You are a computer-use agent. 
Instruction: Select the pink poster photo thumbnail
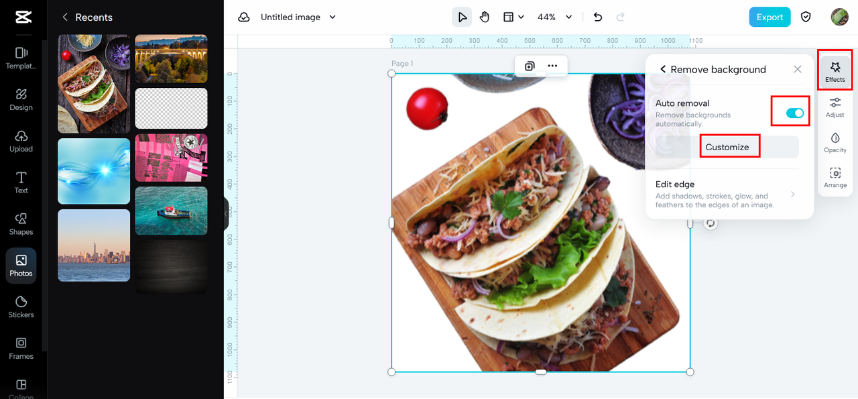pos(172,158)
